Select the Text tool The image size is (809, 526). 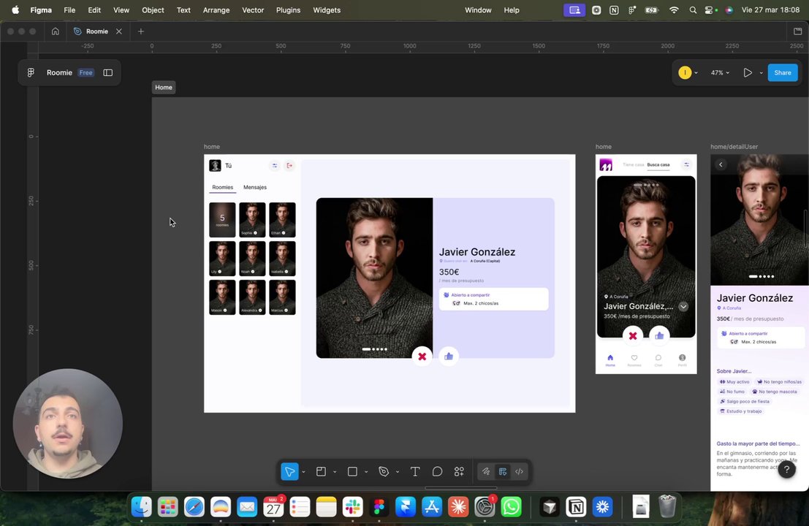[414, 472]
